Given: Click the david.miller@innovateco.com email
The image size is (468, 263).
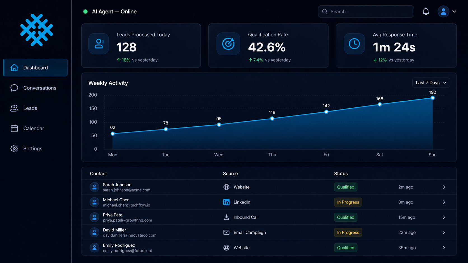Looking at the screenshot, I should tap(130, 235).
